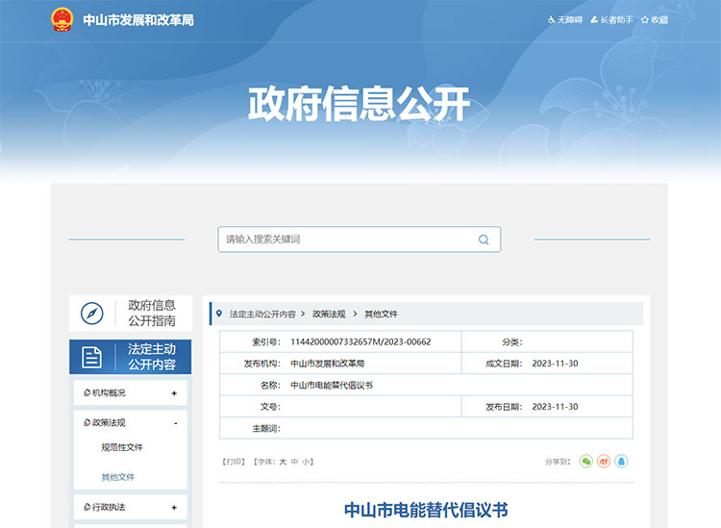Viewport: 721px width, 528px height.
Task: Expand the 机构概况 section
Action: [174, 393]
